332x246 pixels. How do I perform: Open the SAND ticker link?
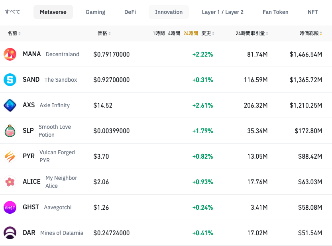(x=31, y=80)
